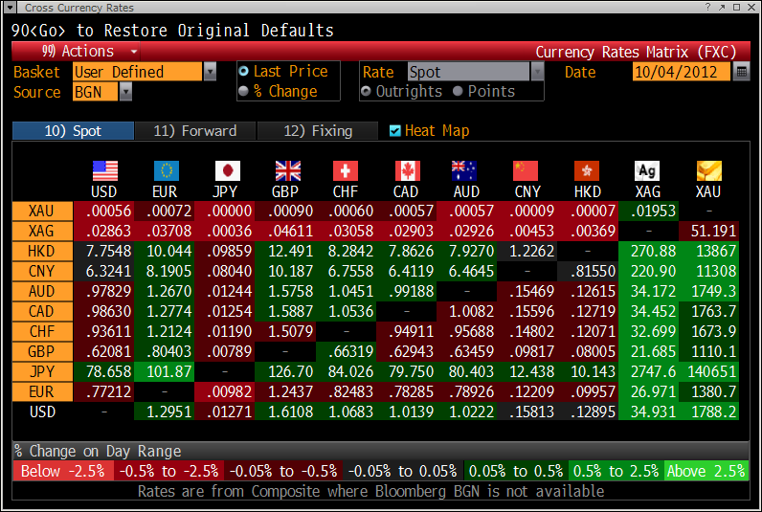This screenshot has height=512, width=762.
Task: Click the CAD Canadian flag icon
Action: pos(406,170)
